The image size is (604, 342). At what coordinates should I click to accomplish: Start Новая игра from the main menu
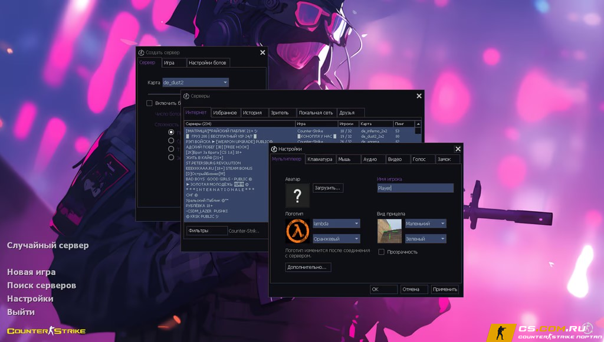tap(31, 272)
